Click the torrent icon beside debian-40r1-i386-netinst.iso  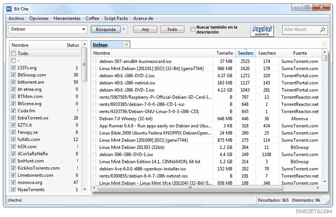coord(95,83)
